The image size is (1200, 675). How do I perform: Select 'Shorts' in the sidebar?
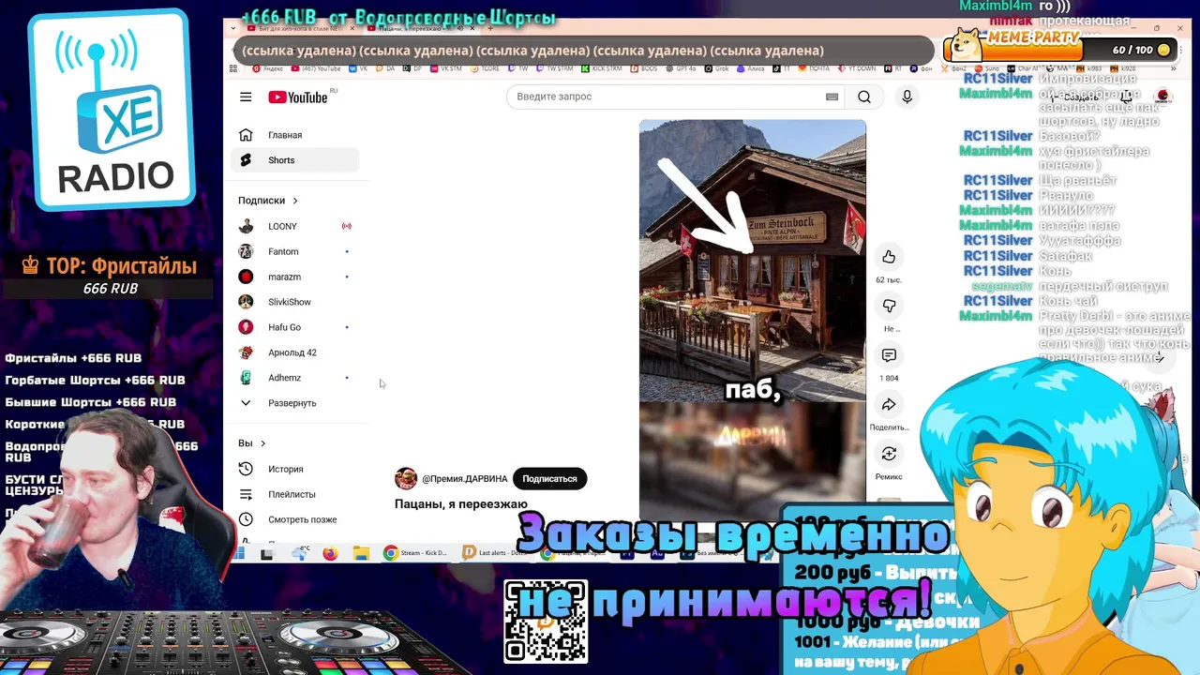coord(294,160)
